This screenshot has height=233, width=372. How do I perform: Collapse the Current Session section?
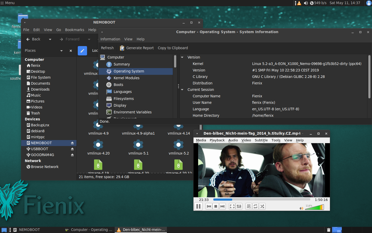click(x=182, y=90)
